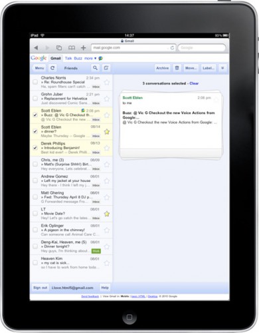Screen dimensions: 259x333
Task: Click the basic HTML view link
Action: 138,296
